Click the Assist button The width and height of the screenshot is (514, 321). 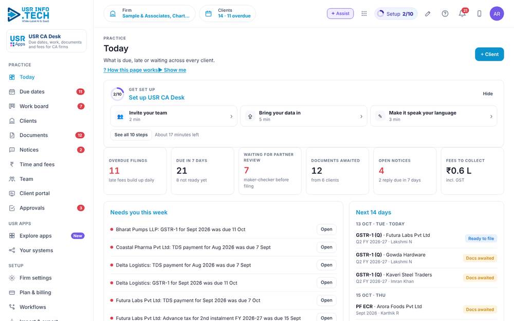pyautogui.click(x=340, y=13)
